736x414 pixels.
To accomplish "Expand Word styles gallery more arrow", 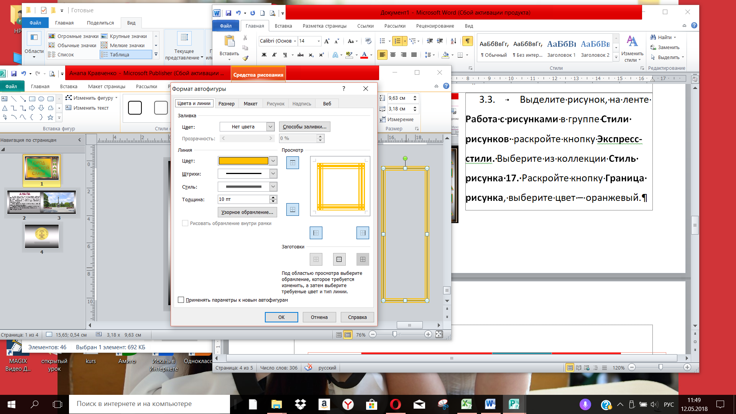I will (616, 57).
